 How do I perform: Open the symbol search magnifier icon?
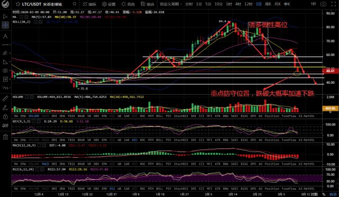(x=74, y=4)
